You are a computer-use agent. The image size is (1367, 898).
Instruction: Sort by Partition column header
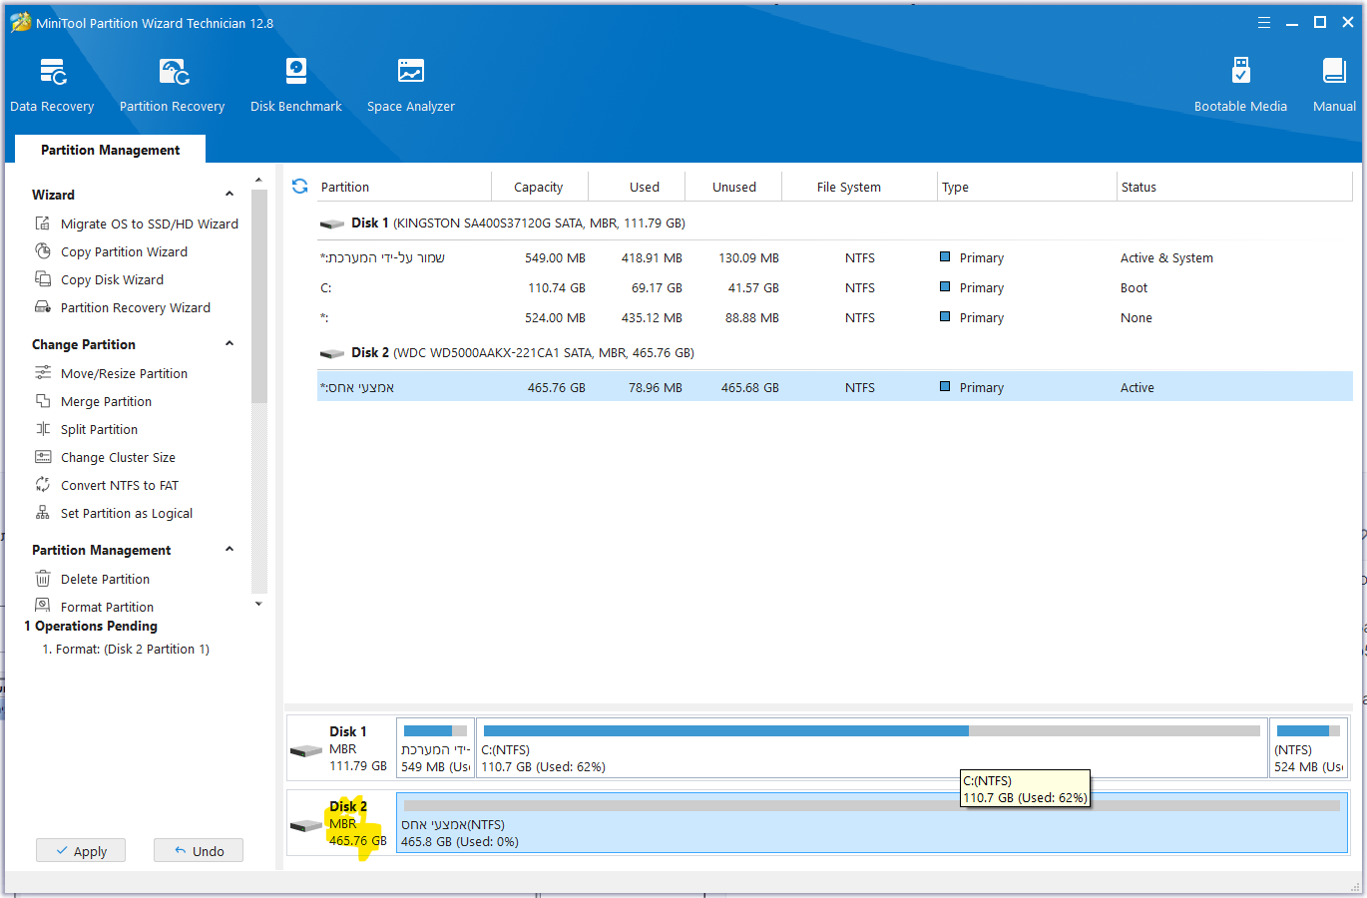403,187
